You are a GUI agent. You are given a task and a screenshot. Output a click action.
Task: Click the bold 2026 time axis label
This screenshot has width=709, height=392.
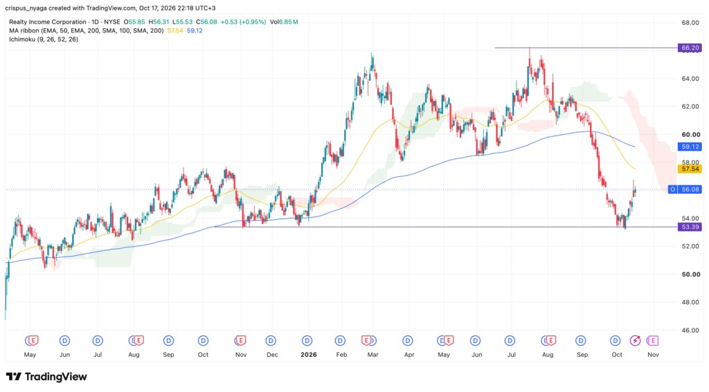(308, 355)
